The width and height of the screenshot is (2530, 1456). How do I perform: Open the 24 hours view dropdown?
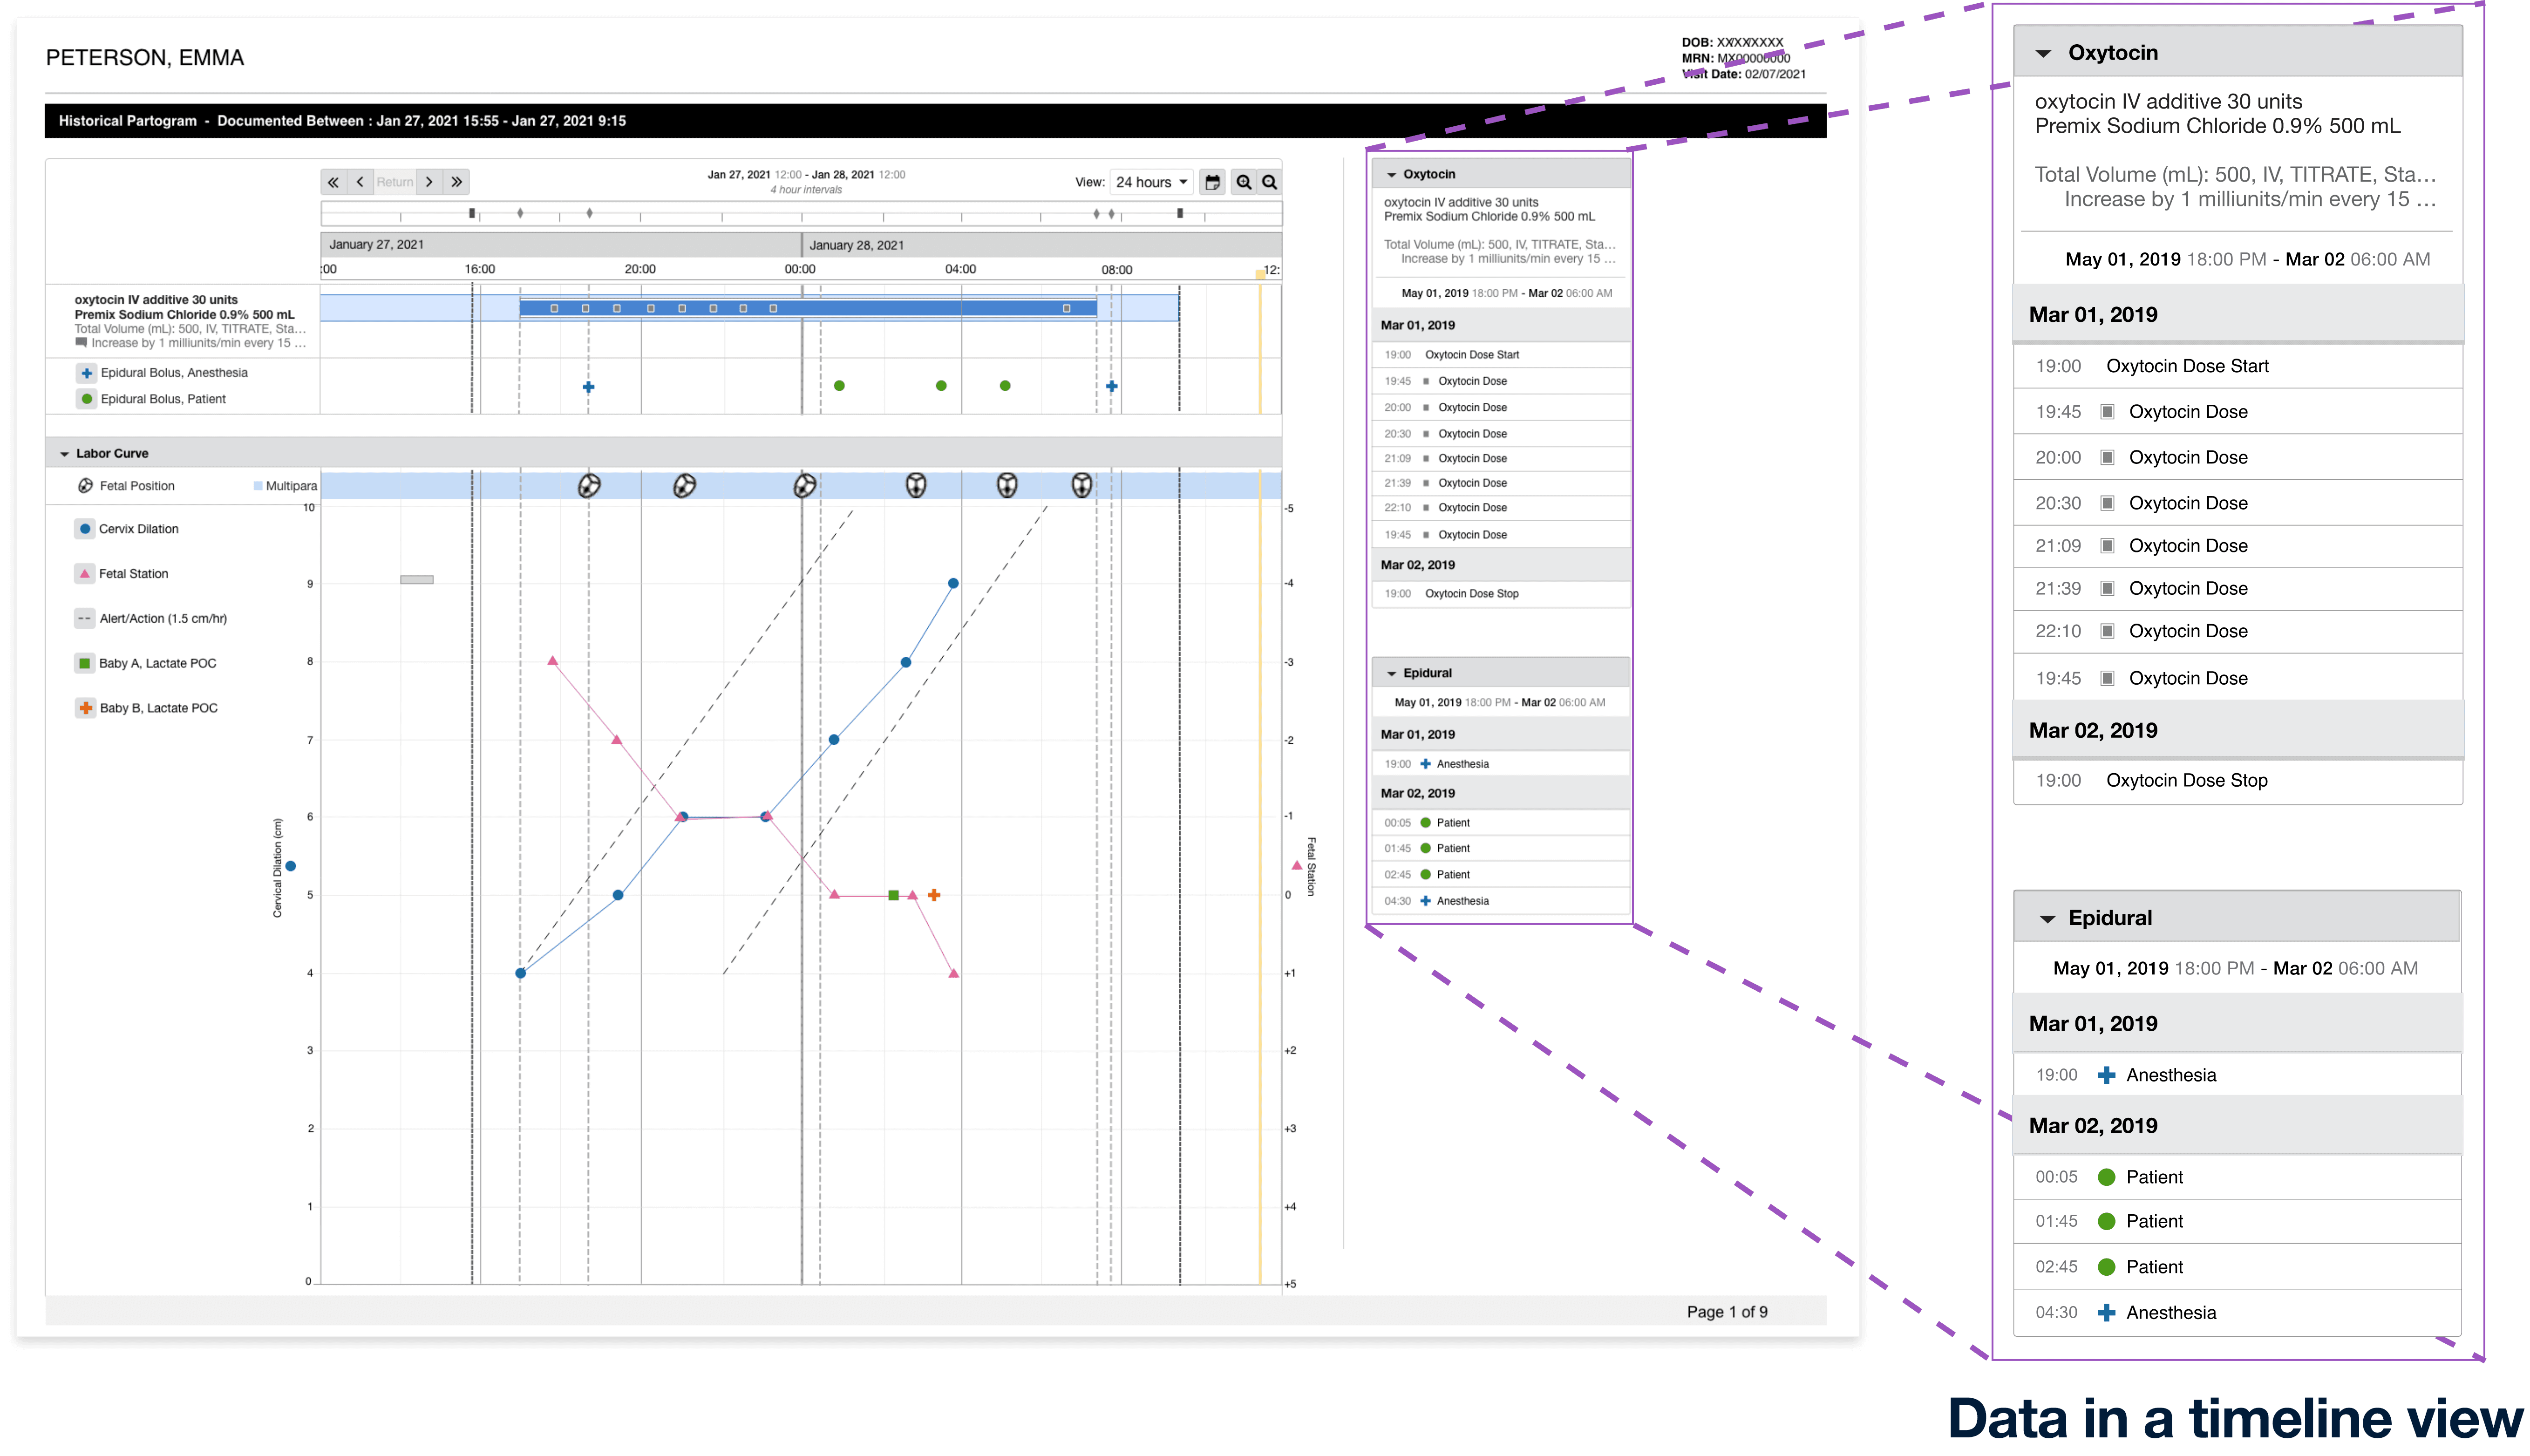(x=1151, y=182)
